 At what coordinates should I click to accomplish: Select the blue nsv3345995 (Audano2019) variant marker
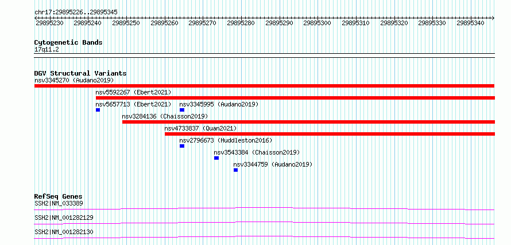182,110
